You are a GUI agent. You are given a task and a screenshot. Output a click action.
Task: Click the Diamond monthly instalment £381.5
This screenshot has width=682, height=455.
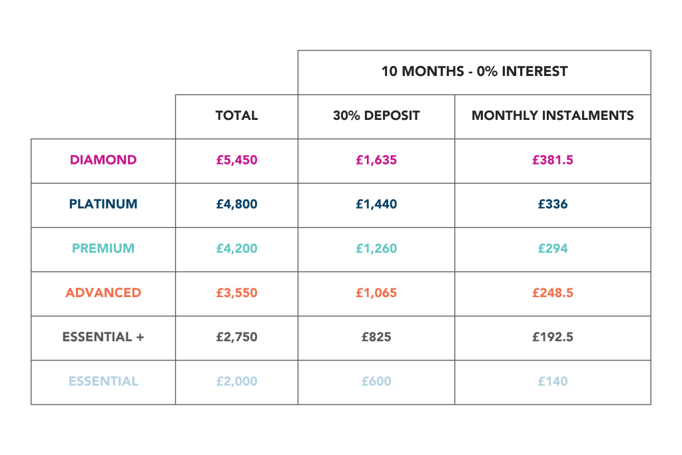click(553, 160)
